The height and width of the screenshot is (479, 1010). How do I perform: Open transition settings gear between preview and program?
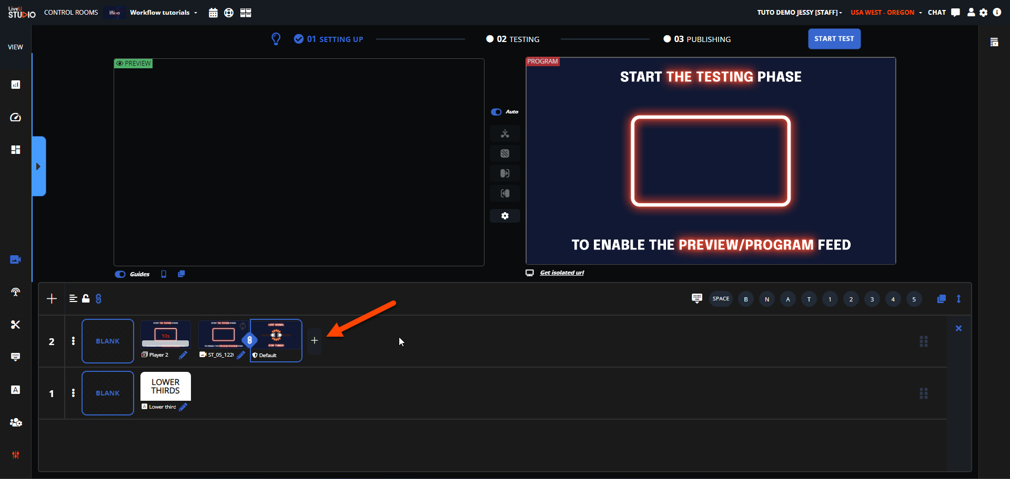[504, 216]
